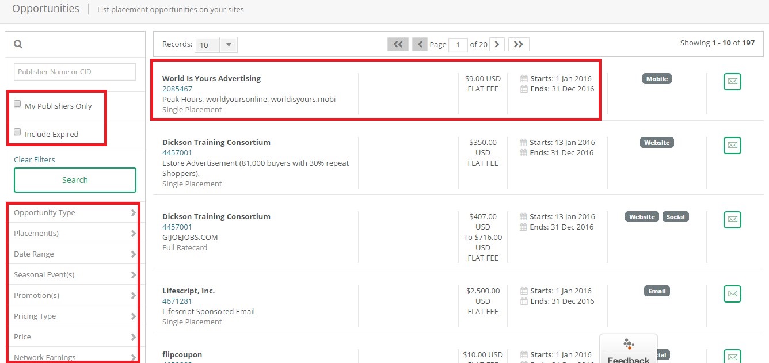Click Clear Filters link
Image resolution: width=769 pixels, height=363 pixels.
[x=35, y=159]
